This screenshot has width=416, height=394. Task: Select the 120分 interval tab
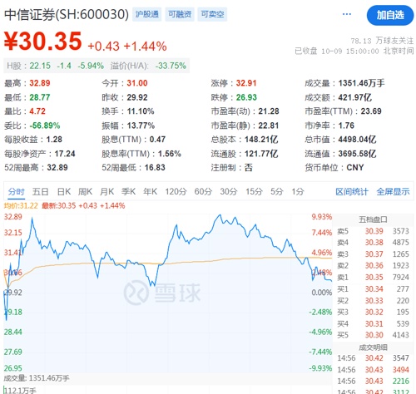(176, 191)
